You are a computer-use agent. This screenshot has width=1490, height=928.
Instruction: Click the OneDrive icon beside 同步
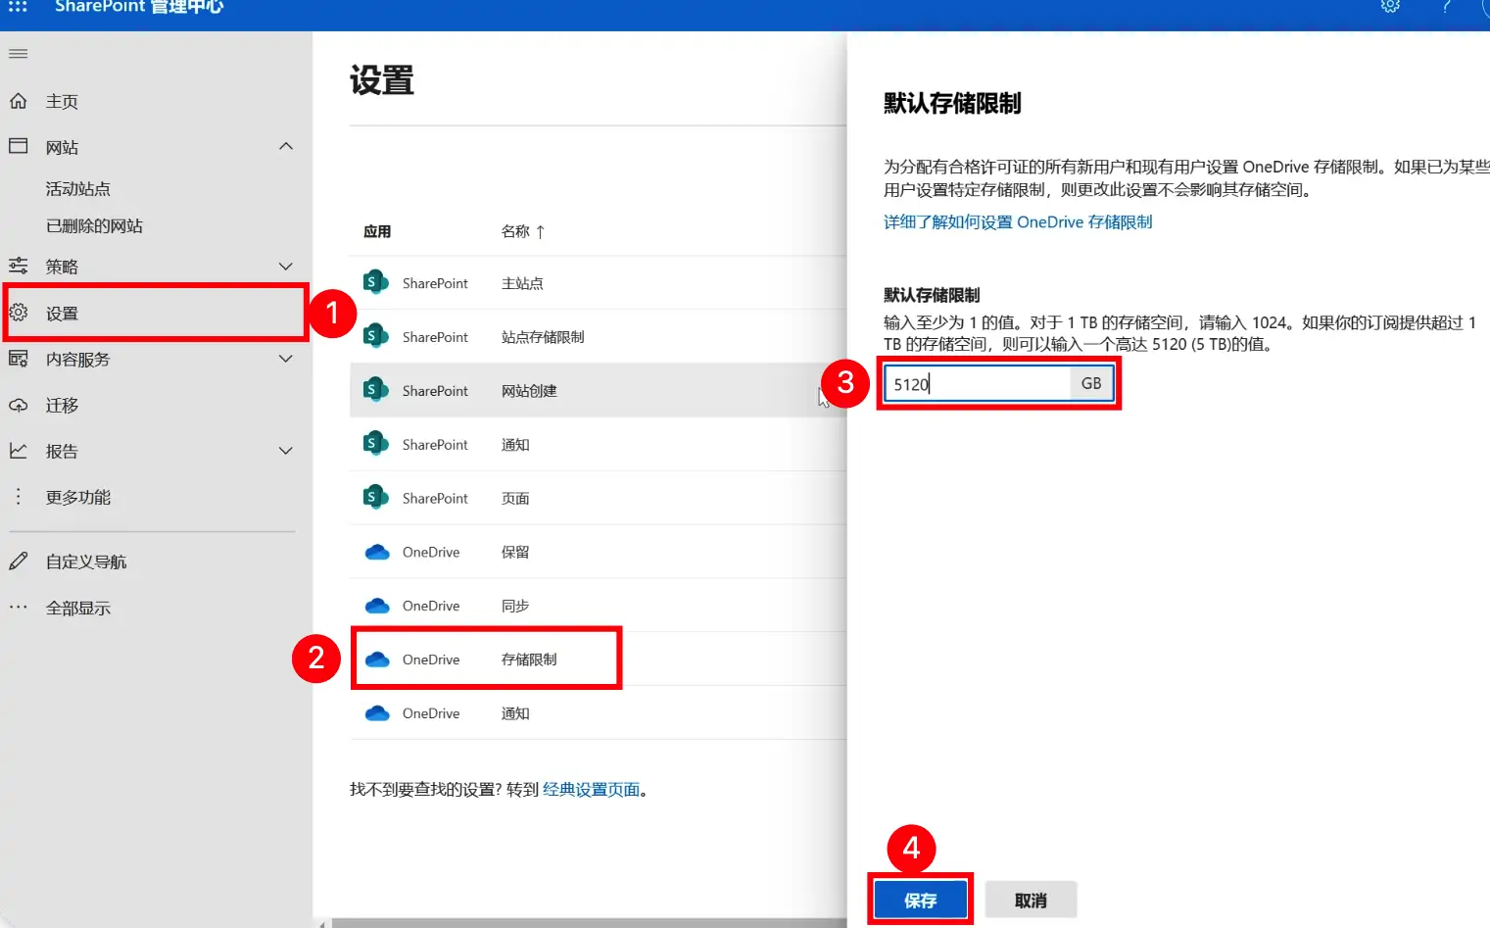(377, 605)
